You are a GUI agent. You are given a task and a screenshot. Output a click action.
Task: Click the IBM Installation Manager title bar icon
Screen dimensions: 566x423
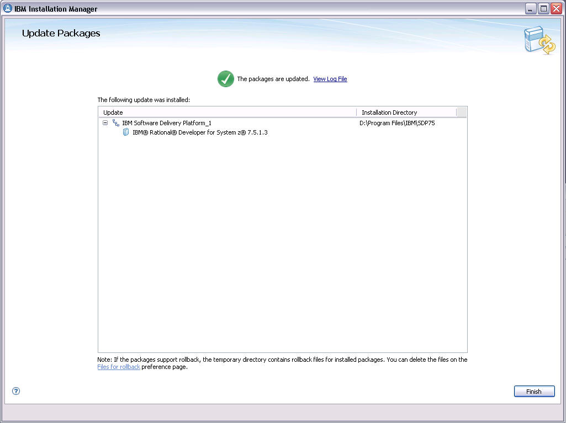(x=7, y=8)
